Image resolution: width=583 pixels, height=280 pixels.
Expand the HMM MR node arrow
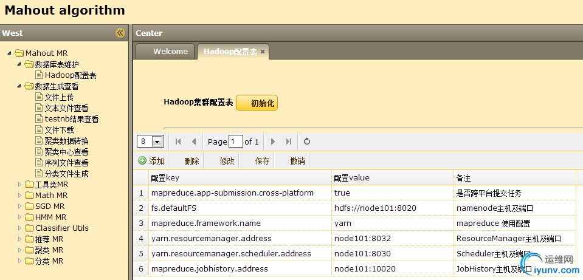click(x=19, y=217)
